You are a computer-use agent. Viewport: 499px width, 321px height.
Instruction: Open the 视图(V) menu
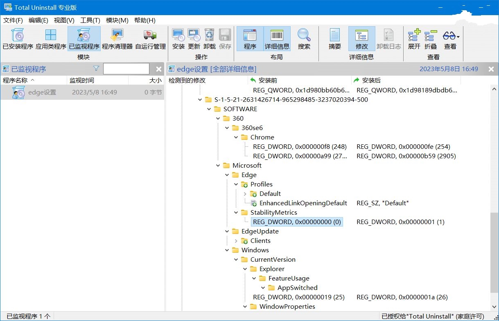click(64, 20)
